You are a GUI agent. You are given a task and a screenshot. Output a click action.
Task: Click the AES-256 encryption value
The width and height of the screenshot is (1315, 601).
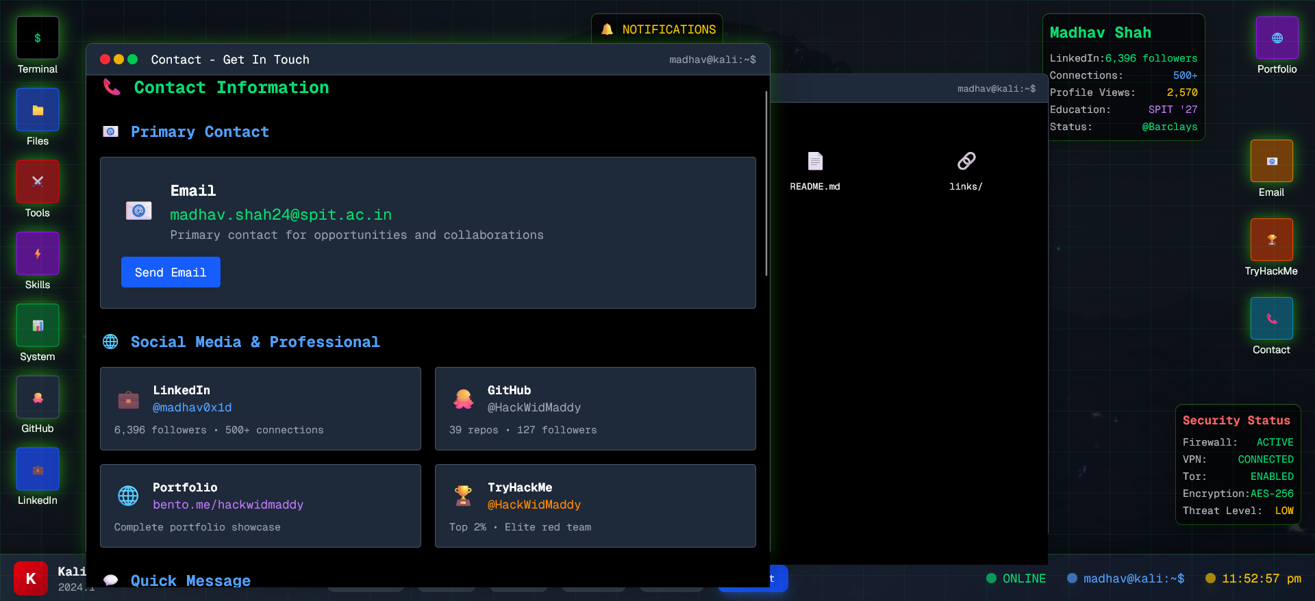tap(1272, 494)
